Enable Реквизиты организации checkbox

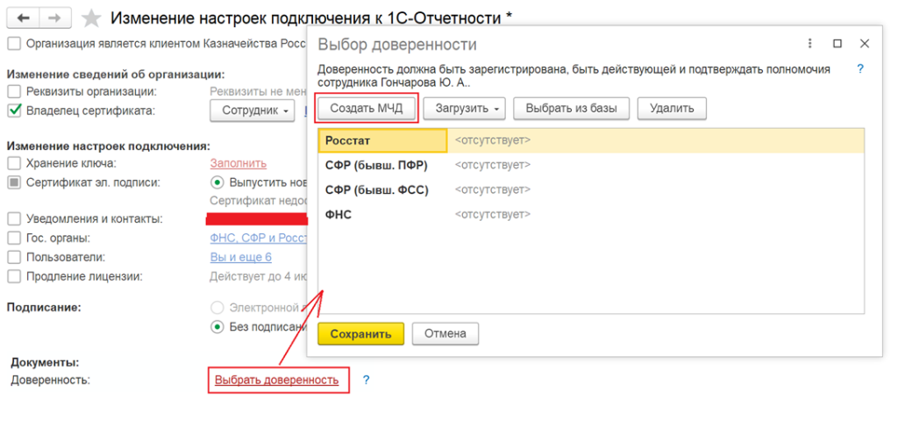[14, 91]
